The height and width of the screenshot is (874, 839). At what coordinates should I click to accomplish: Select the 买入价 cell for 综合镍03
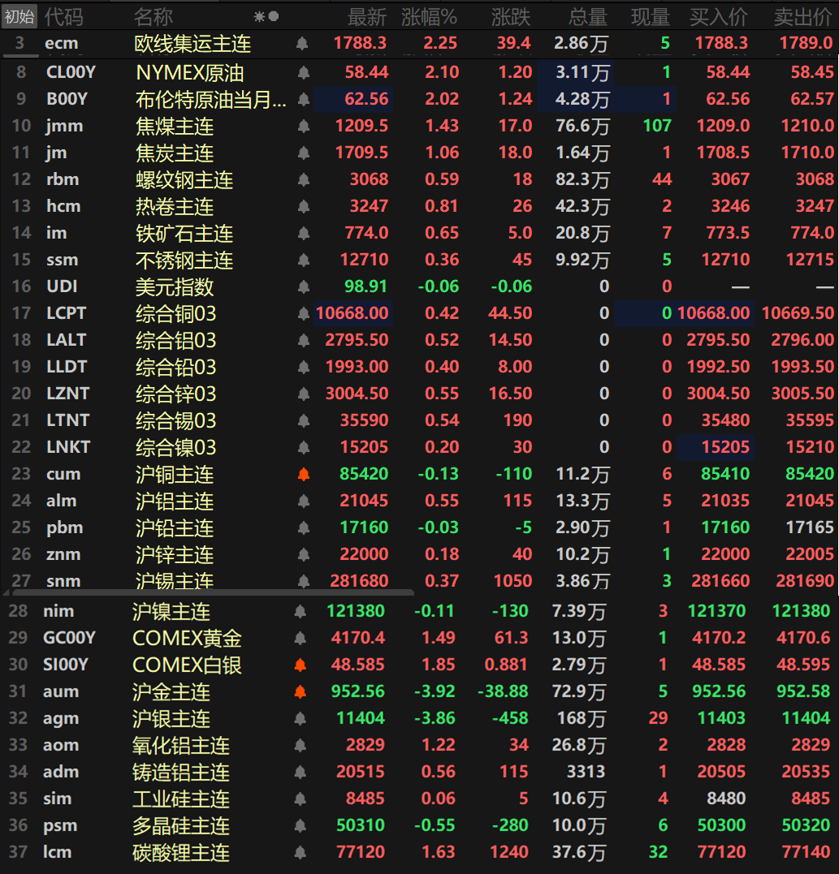[715, 448]
